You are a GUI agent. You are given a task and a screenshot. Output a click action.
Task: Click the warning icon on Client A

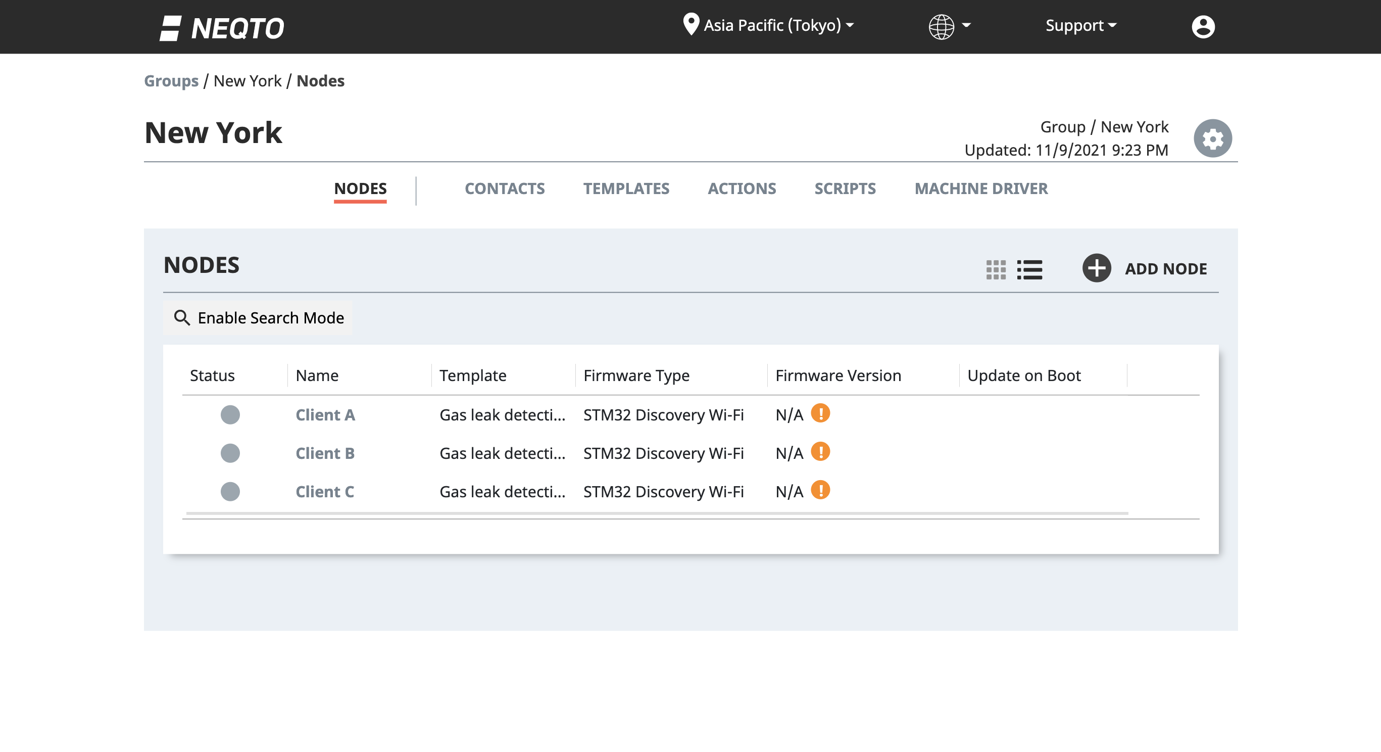(820, 413)
